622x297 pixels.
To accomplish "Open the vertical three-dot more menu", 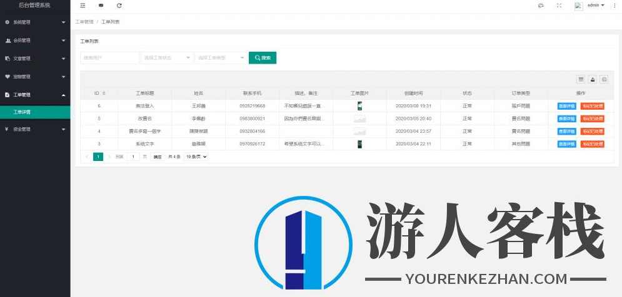I will tap(615, 6).
